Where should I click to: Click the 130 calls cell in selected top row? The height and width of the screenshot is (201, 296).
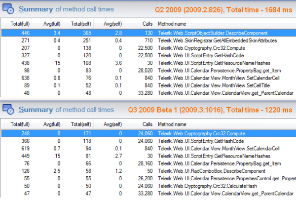tap(148, 33)
